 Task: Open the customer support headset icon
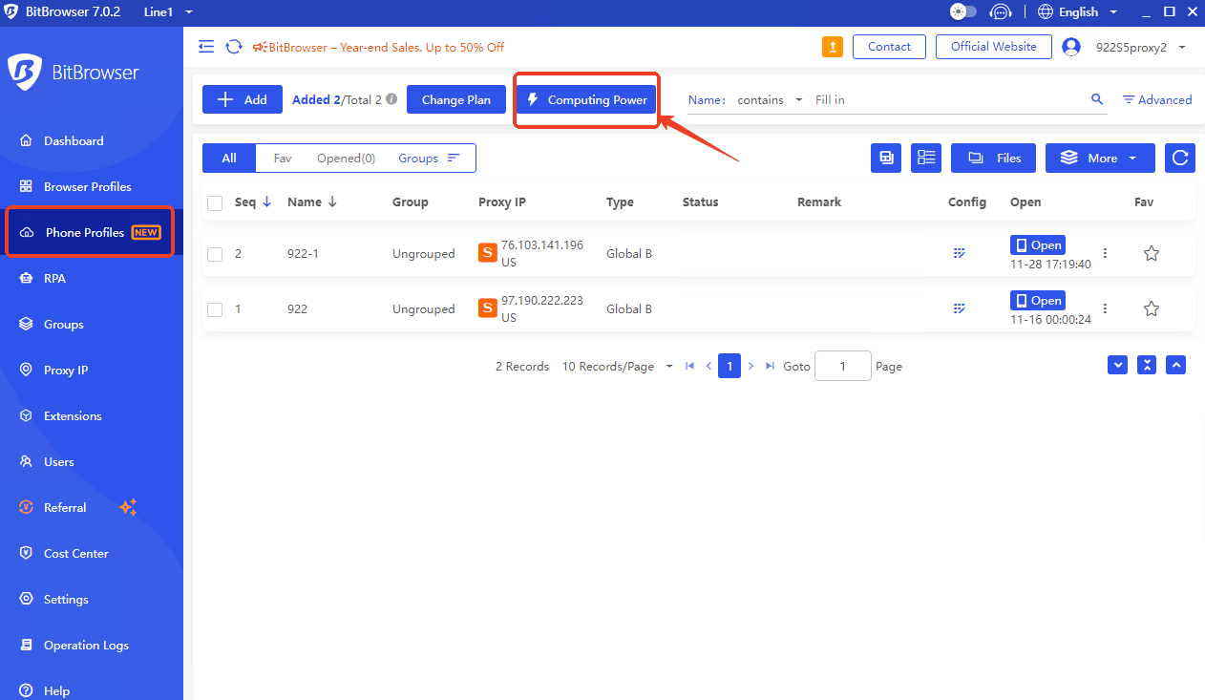[1000, 12]
